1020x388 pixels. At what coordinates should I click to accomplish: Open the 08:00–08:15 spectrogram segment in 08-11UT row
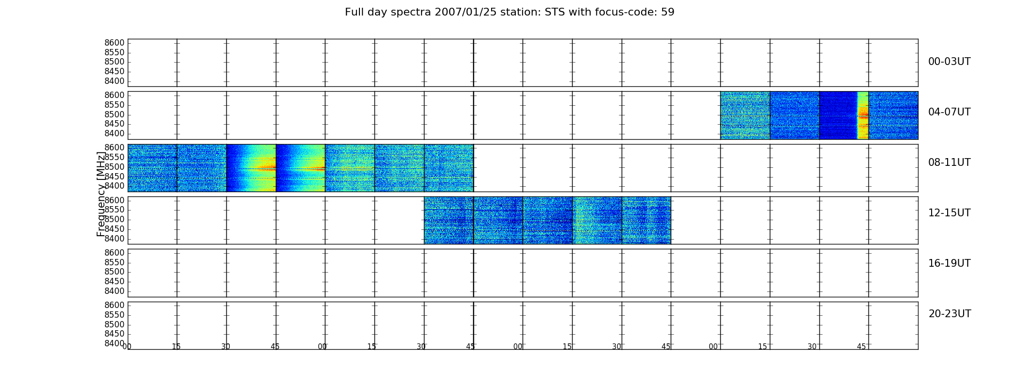(153, 168)
